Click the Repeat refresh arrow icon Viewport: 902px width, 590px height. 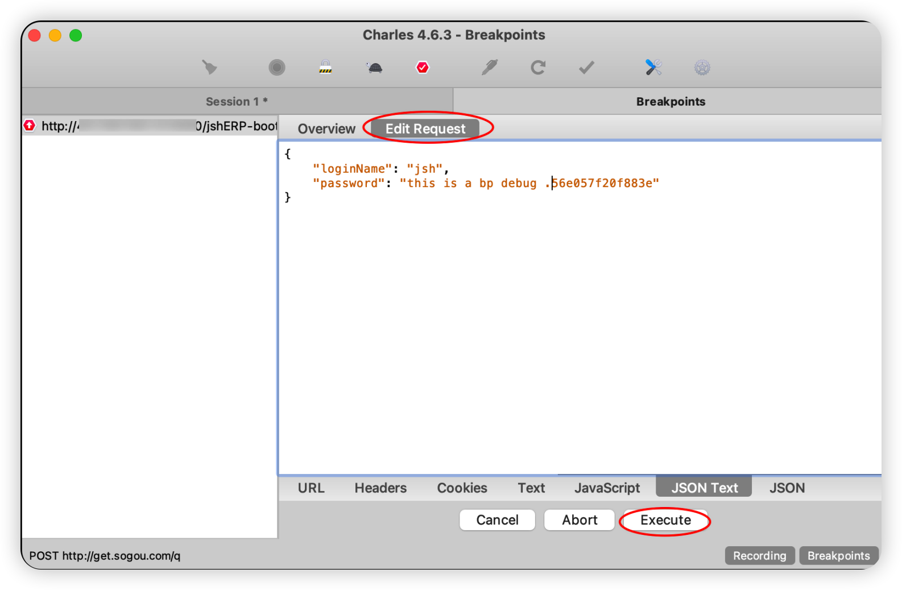coord(538,68)
